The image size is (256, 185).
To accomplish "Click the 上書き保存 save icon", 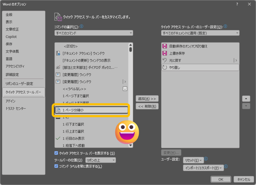I will tap(164, 53).
